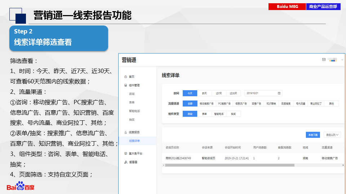Click the 用户消息数 column header
This screenshot has height=194, width=346.
coord(260,148)
